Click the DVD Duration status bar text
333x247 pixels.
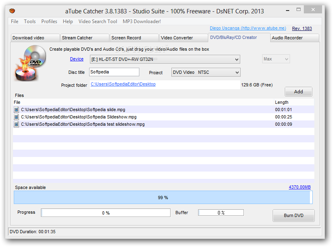coord(32,232)
